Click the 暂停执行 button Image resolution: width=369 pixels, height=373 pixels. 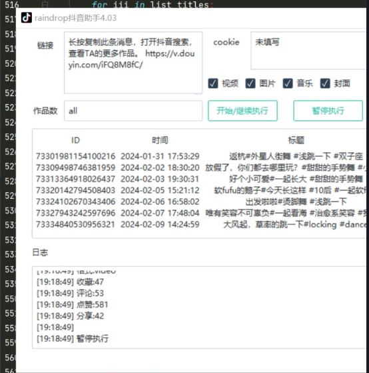(328, 111)
